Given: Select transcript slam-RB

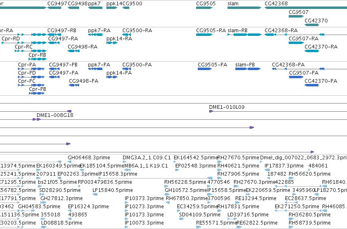Looking at the screenshot, I should 237,31.
